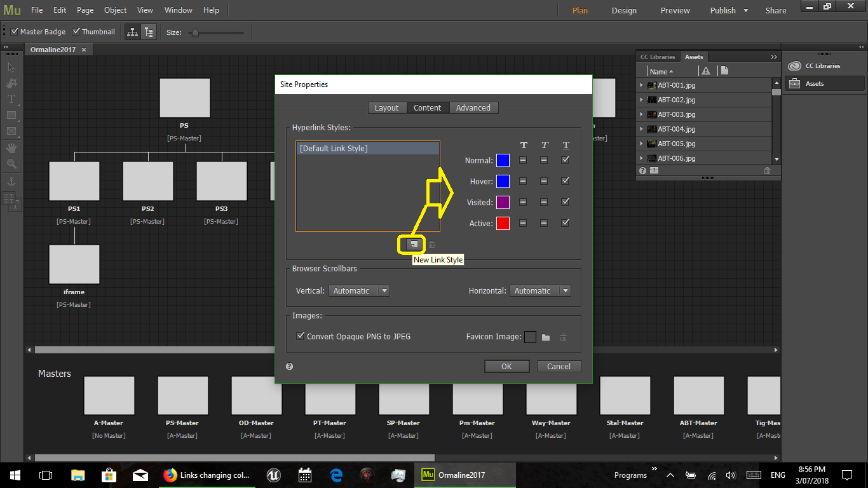Click the Share button

click(776, 11)
